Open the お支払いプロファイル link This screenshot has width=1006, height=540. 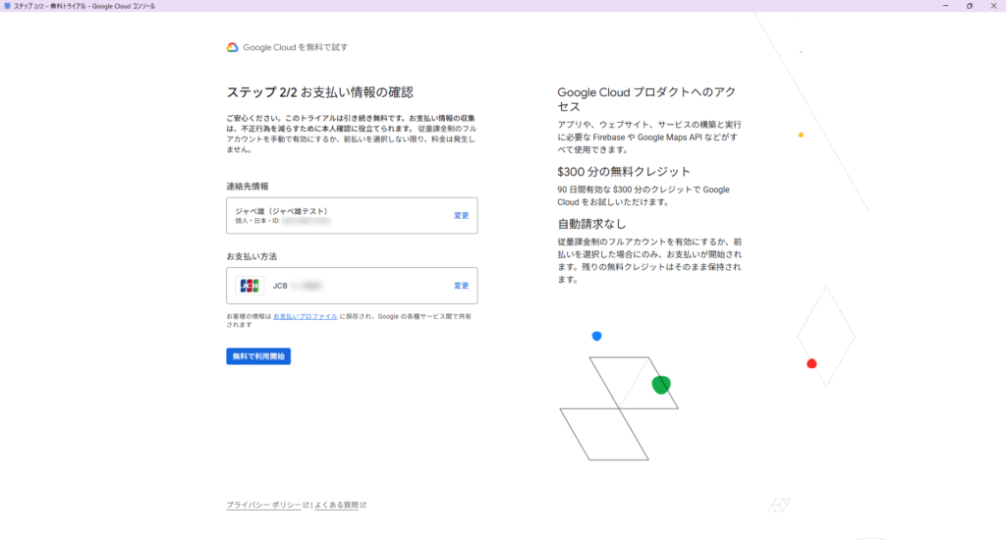305,317
